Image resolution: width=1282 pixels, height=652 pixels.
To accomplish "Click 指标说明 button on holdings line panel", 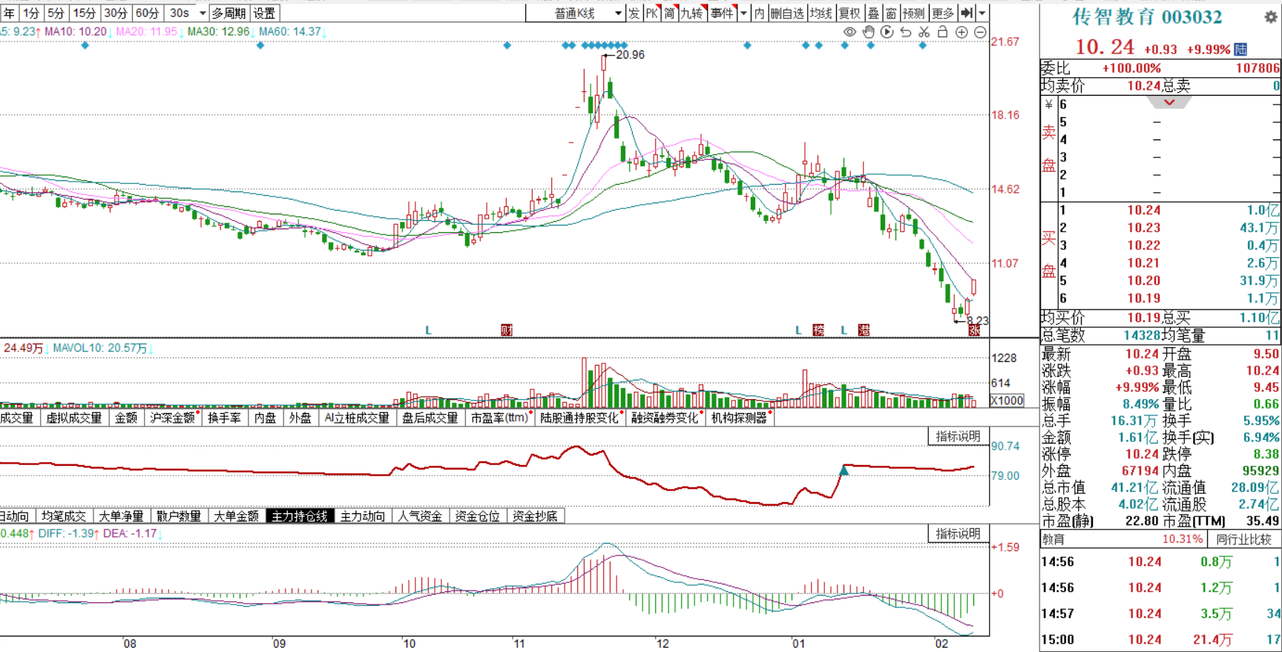I will pos(958,436).
